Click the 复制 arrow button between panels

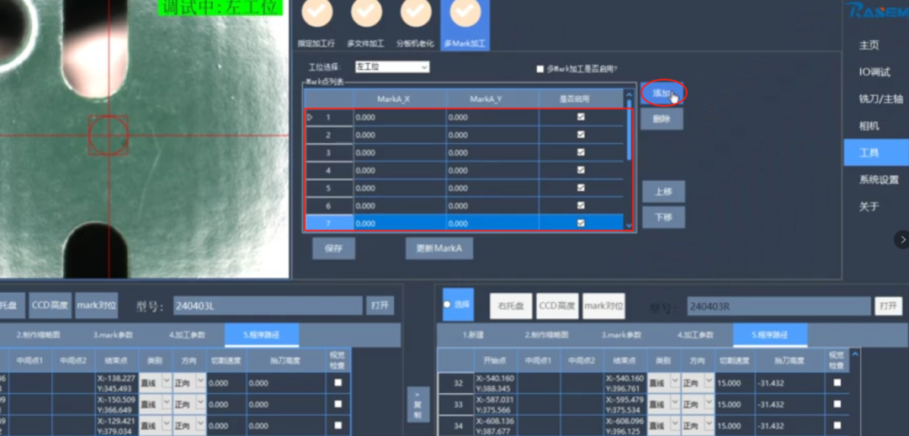click(418, 405)
